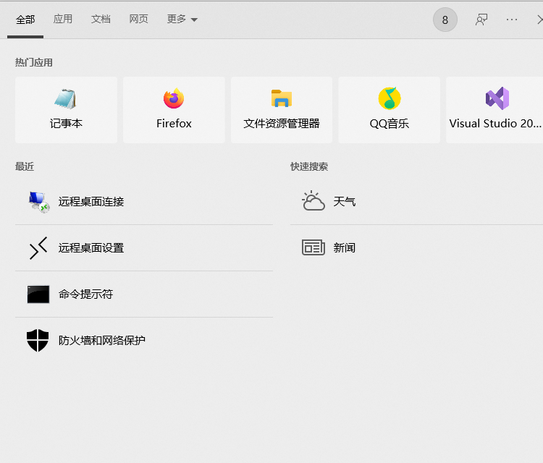Screen dimensions: 543x463
Task: Click the Visual Studio 20... label
Action: 495,124
